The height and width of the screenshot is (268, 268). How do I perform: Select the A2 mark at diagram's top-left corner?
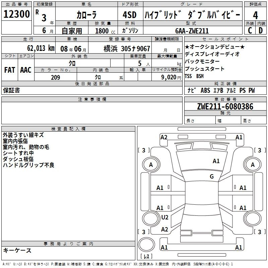tap(164, 137)
